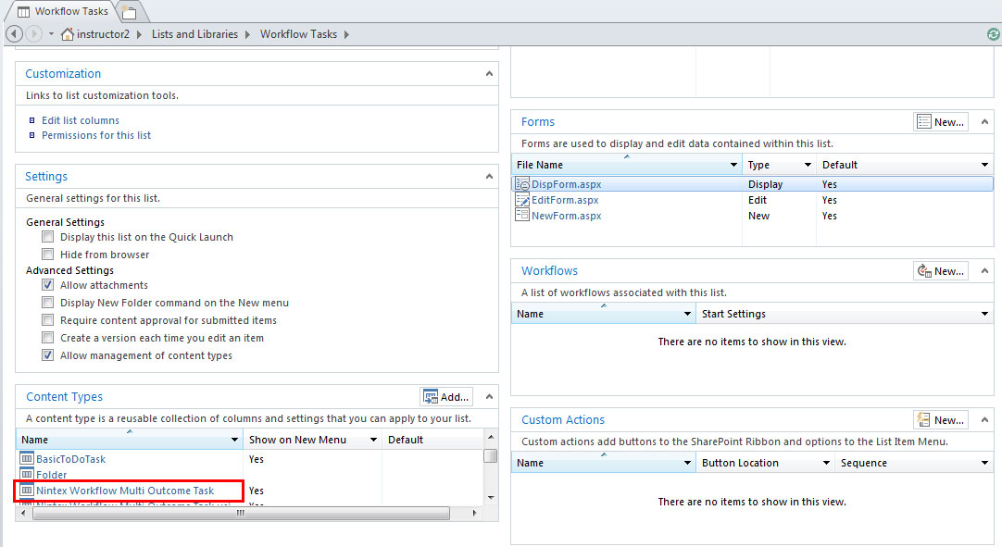Open the File Name column dropdown
This screenshot has width=1002, height=547.
click(x=734, y=165)
